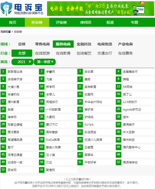Viewport: 155px width, 189px height.
Task: Open rank 26 entry 大麦网
Action: 50,117
